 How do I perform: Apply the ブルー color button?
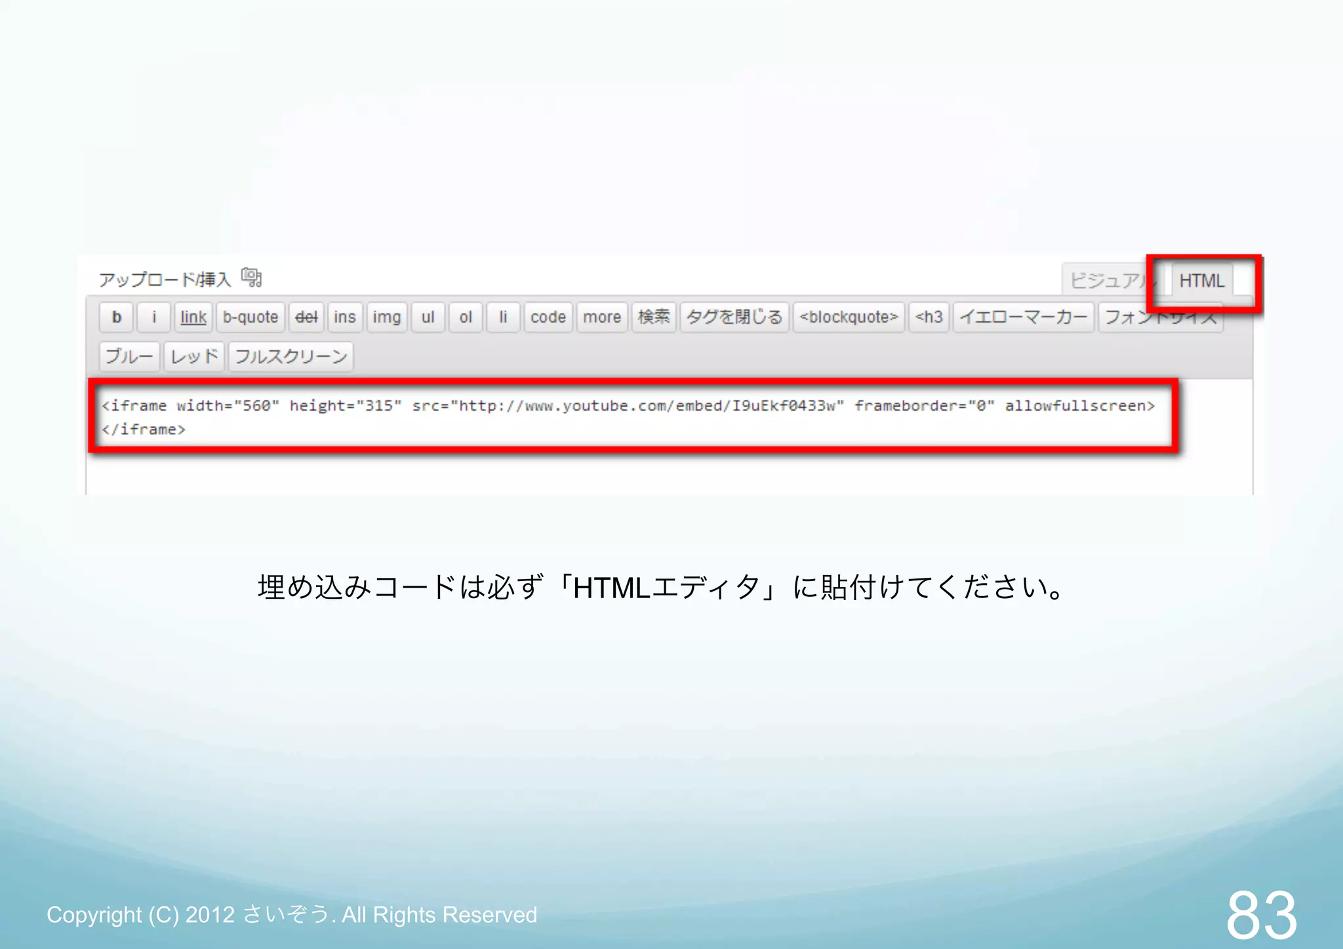point(129,357)
